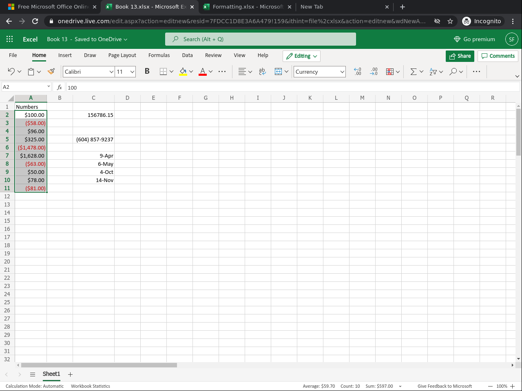Viewport: 522px width, 391px height.
Task: Switch to the Draw tab
Action: pyautogui.click(x=90, y=55)
